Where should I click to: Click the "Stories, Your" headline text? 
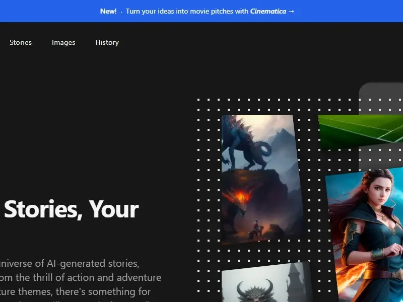[71, 209]
